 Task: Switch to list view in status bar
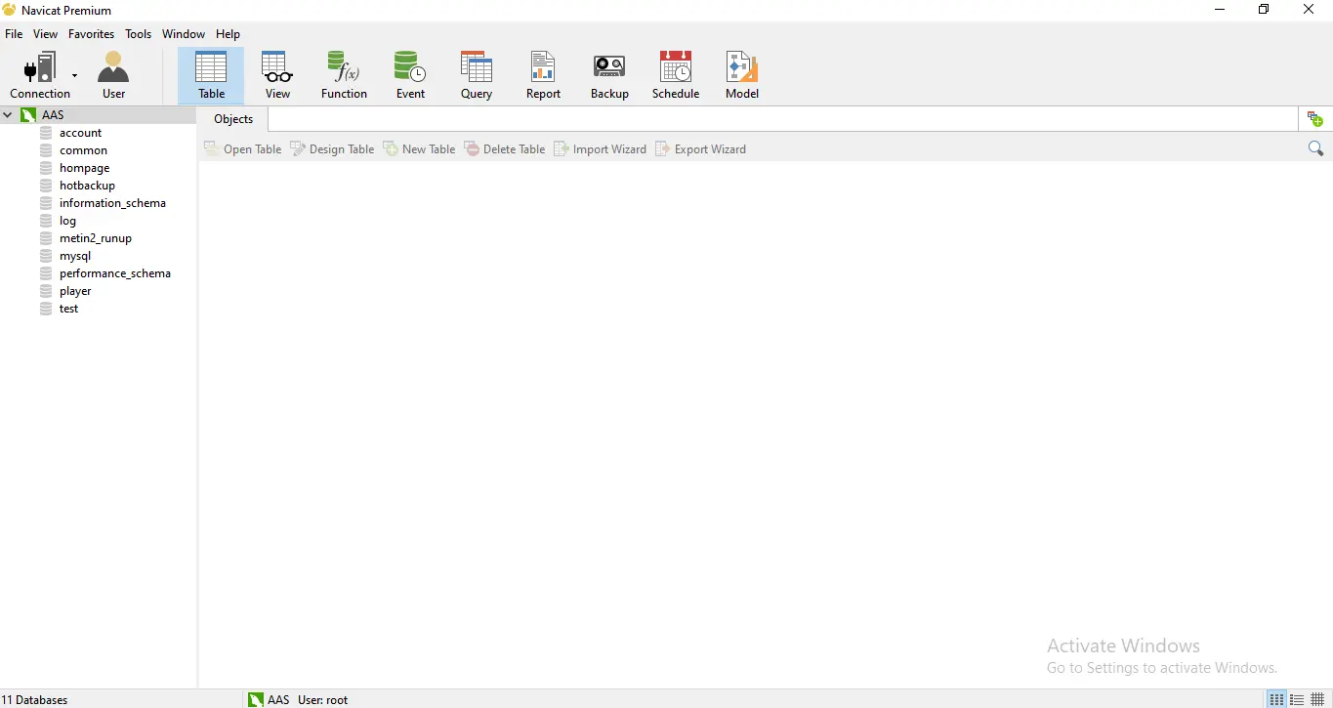coord(1276,700)
